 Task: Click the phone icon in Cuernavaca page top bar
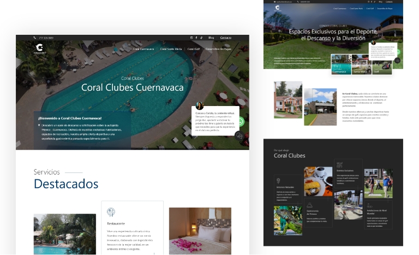[x=35, y=38]
